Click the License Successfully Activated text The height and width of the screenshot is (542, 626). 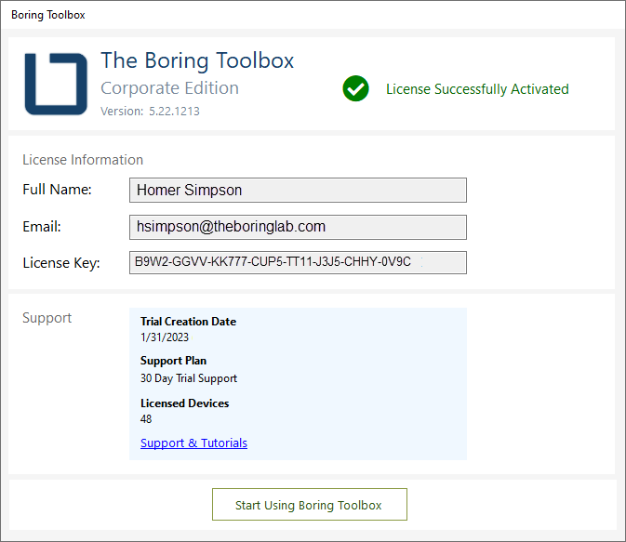click(477, 89)
